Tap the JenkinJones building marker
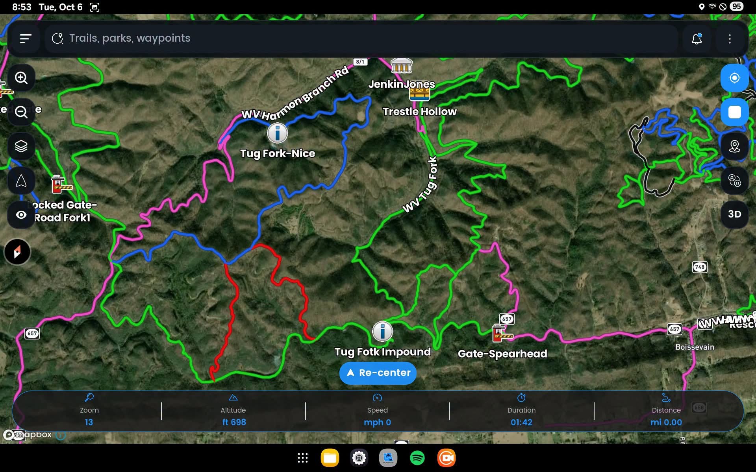The height and width of the screenshot is (472, 756). point(401,66)
